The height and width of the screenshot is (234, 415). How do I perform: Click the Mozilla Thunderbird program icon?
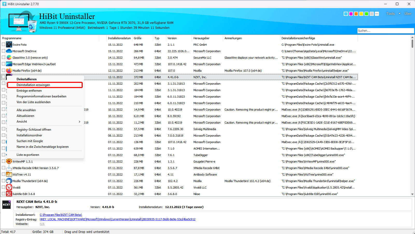(9, 181)
